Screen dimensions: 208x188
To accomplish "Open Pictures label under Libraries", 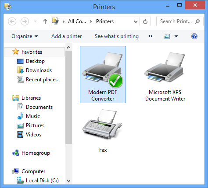I will (35, 125).
